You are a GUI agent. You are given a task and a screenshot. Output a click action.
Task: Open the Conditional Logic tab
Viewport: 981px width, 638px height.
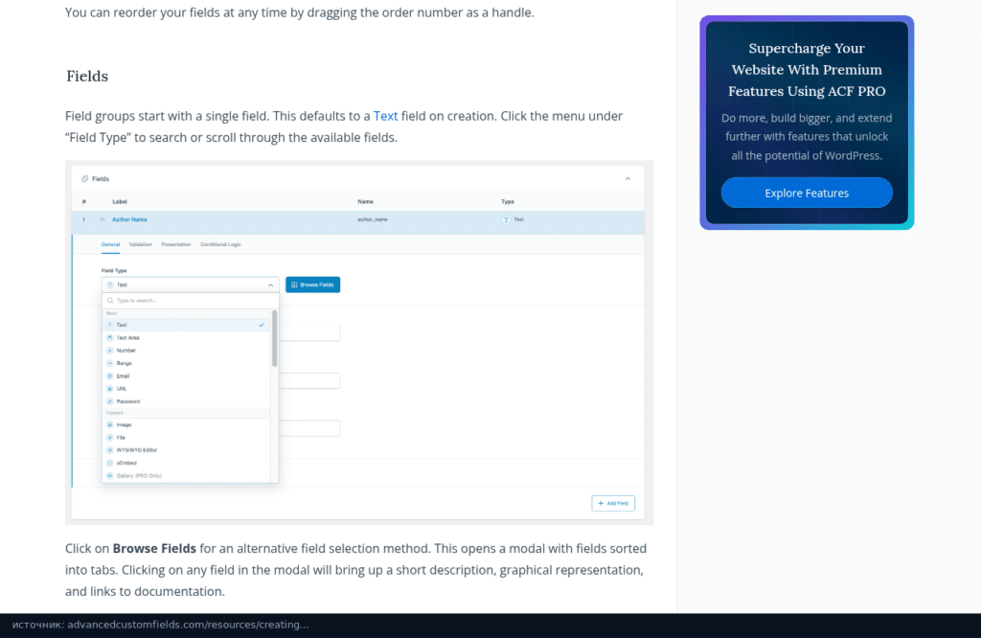click(x=221, y=244)
